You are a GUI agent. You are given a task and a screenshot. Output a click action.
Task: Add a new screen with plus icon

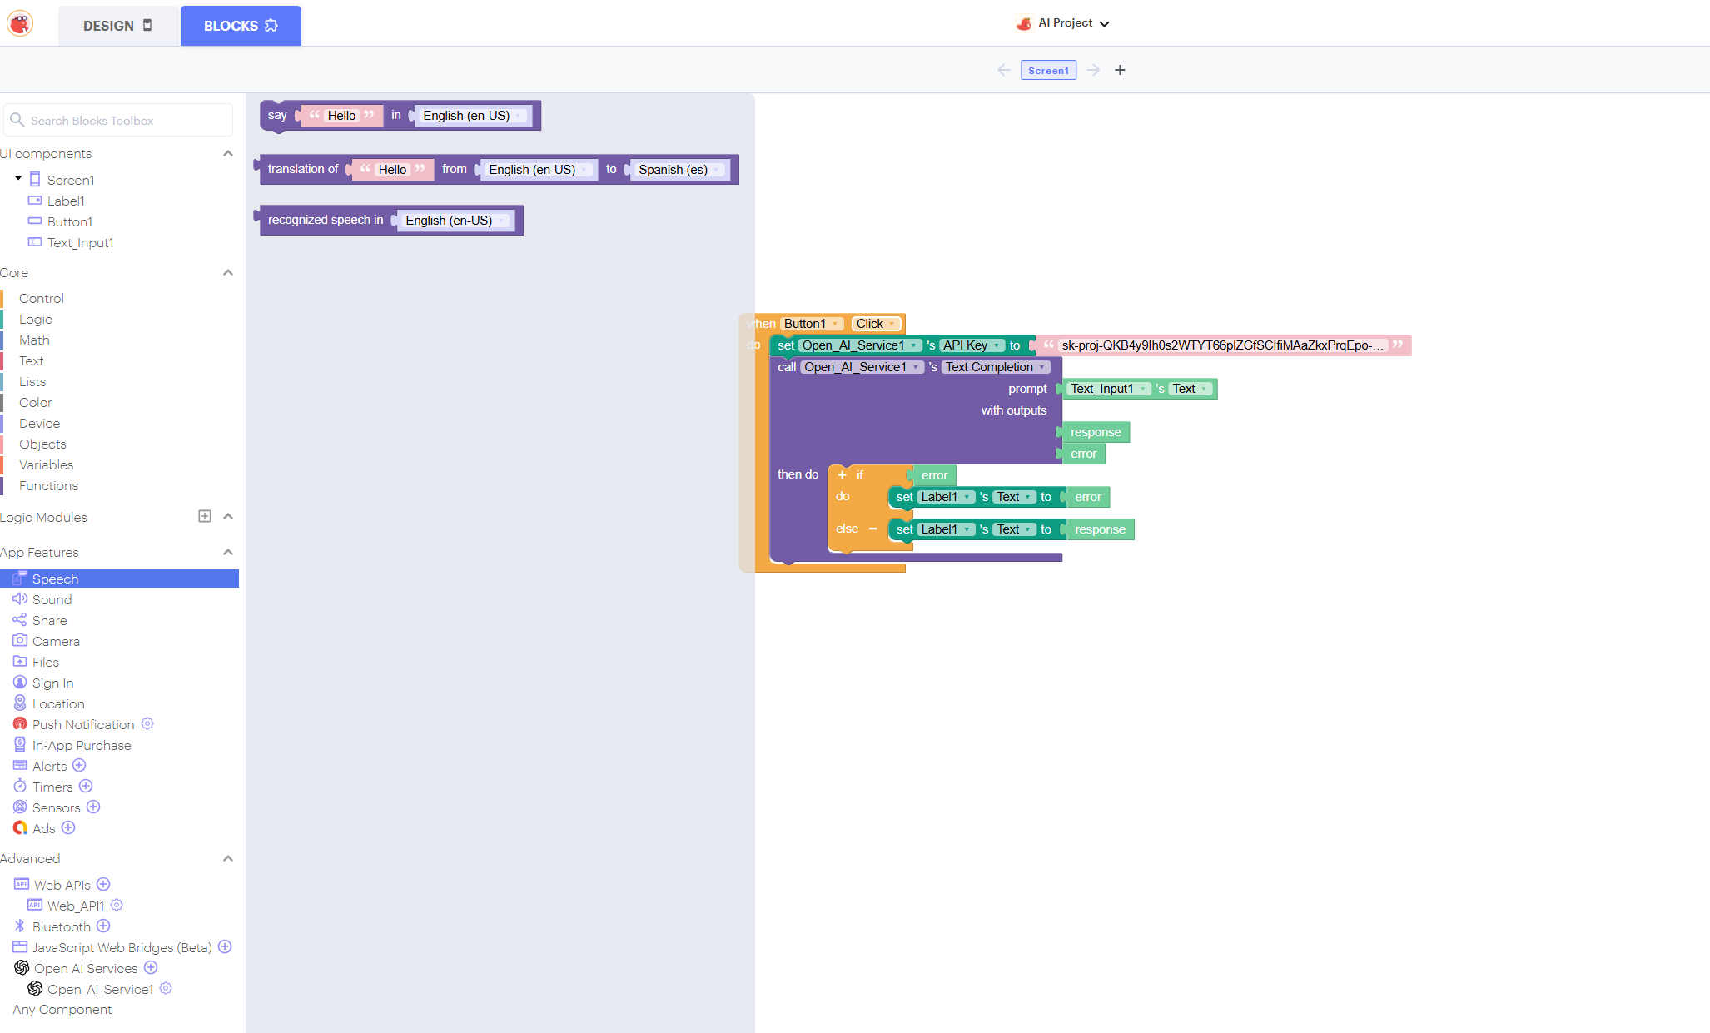click(1120, 70)
